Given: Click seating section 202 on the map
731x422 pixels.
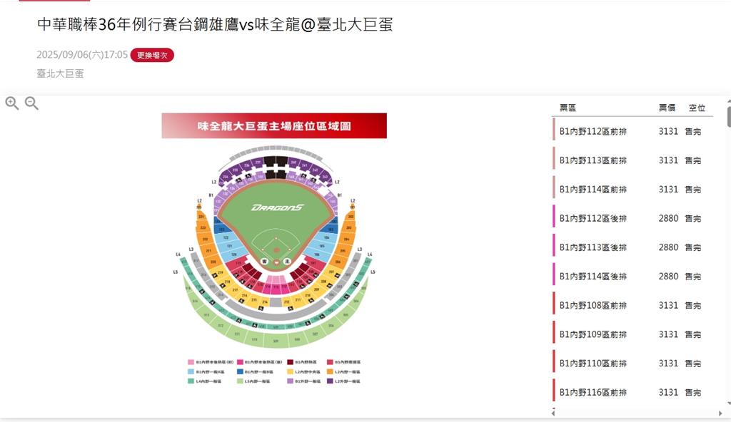Looking at the screenshot, I should point(351,217).
